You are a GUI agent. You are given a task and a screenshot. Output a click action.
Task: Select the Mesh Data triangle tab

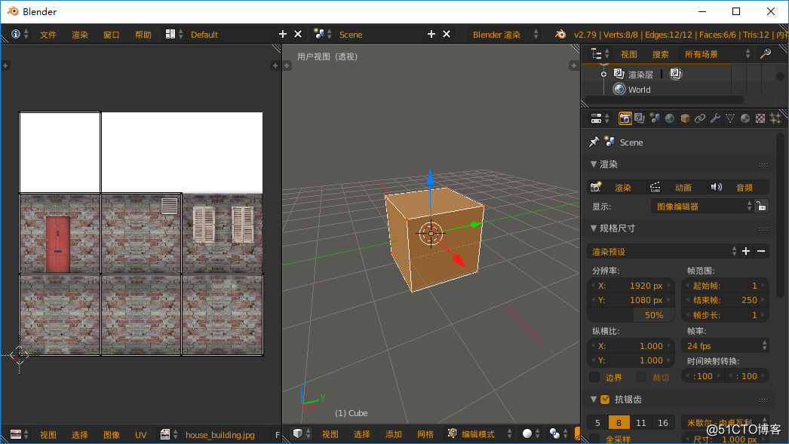[x=730, y=118]
